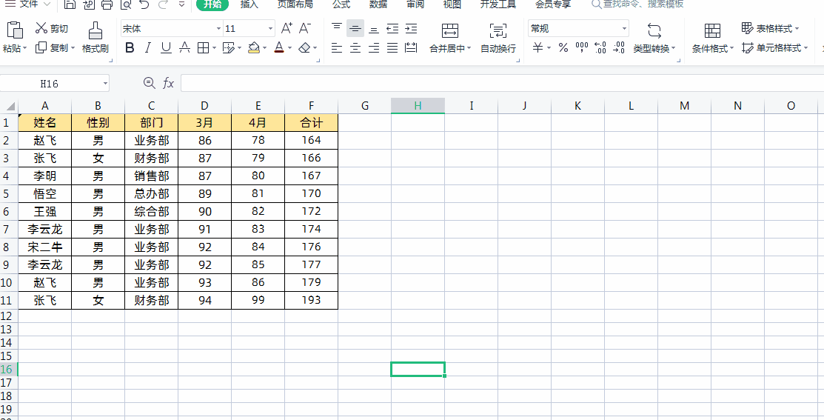Screen dimensions: 824x420
Task: Expand the merge and center (合并居中) dropdown
Action: coord(468,48)
